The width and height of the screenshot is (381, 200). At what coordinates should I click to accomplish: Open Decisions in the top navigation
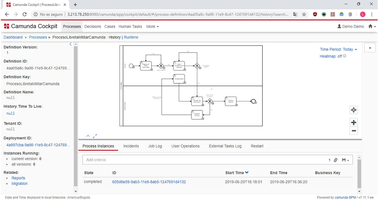point(93,26)
